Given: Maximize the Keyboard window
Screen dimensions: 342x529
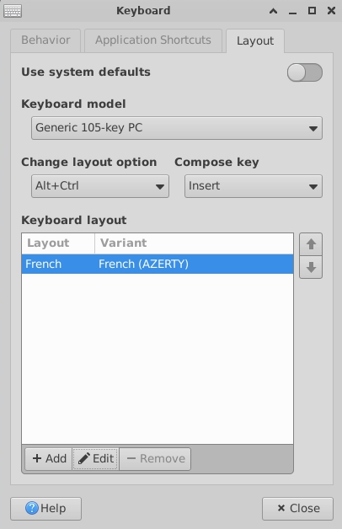Looking at the screenshot, I should coord(312,11).
